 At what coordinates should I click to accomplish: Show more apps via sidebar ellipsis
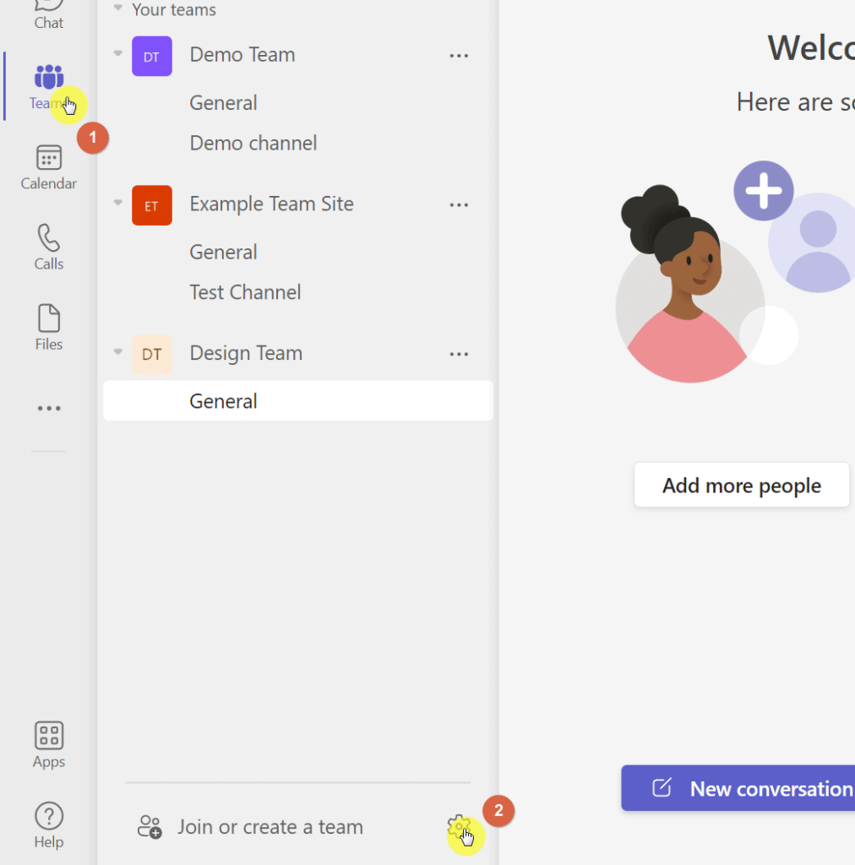pyautogui.click(x=48, y=408)
